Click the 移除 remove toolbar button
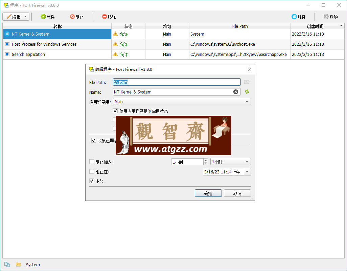The image size is (347, 271). [109, 17]
